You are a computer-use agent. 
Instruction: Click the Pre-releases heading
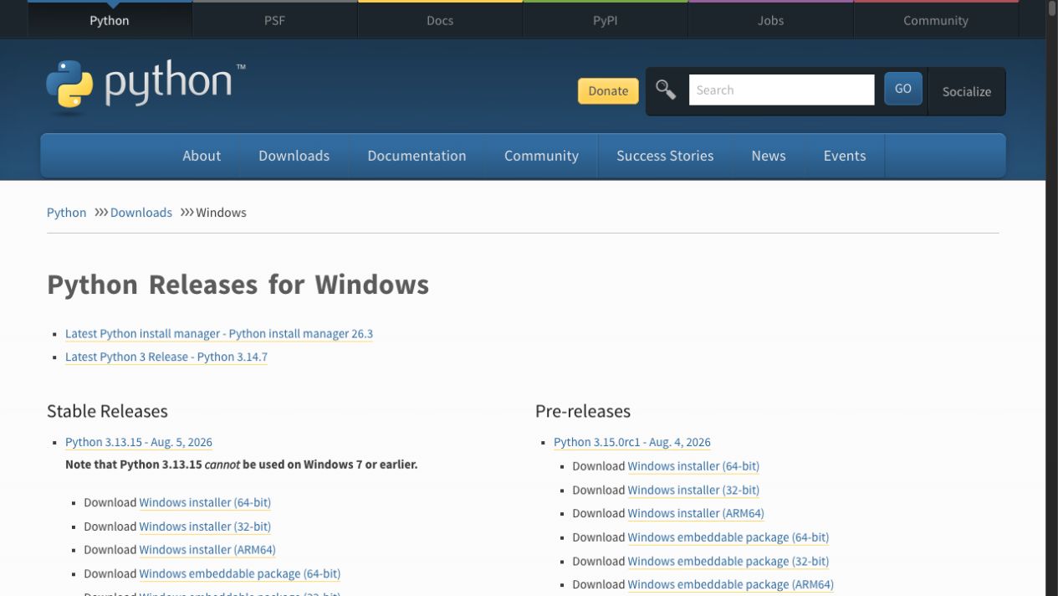[583, 411]
